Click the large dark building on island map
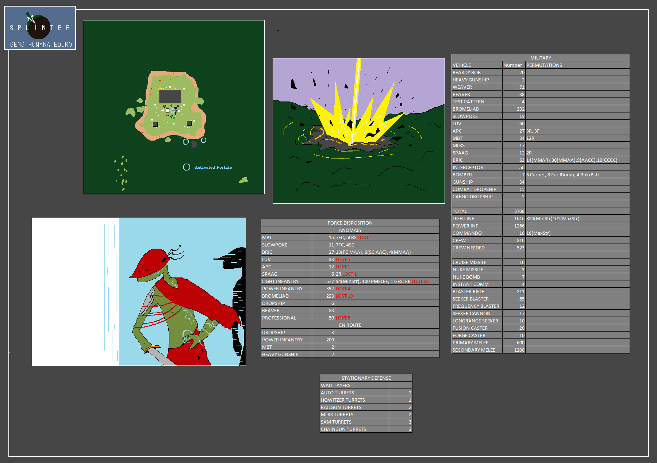Viewport: 657px width, 463px height. point(170,96)
